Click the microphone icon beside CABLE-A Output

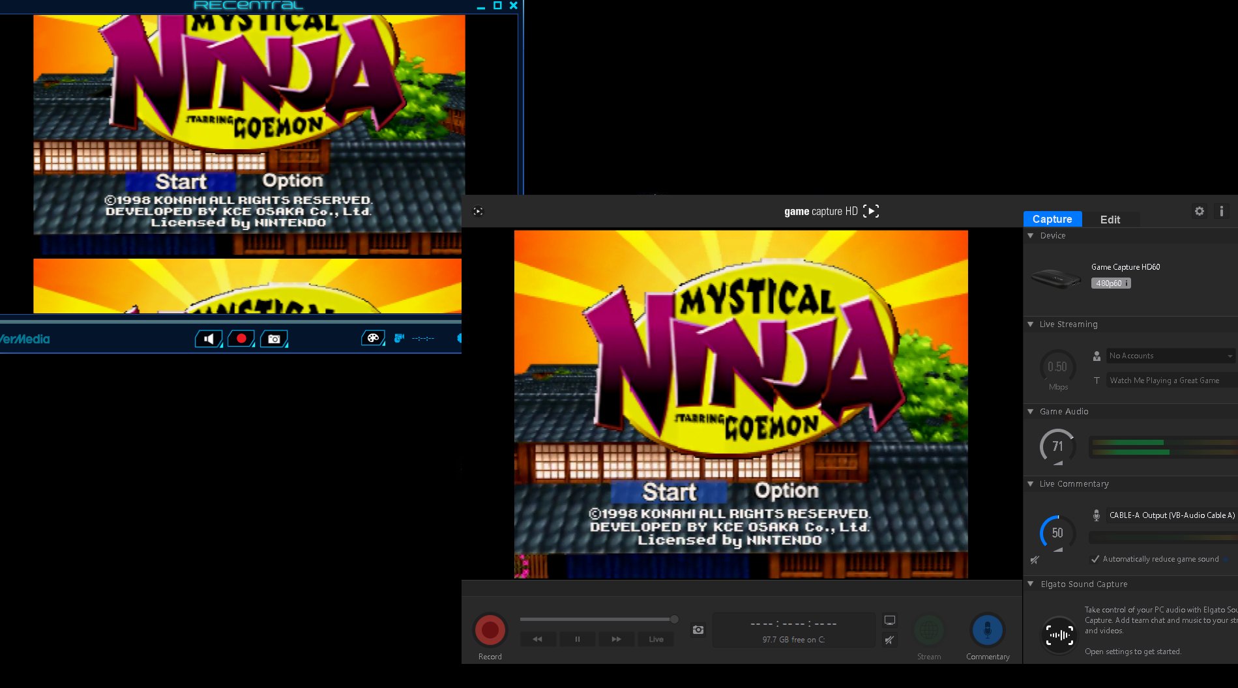[1097, 515]
